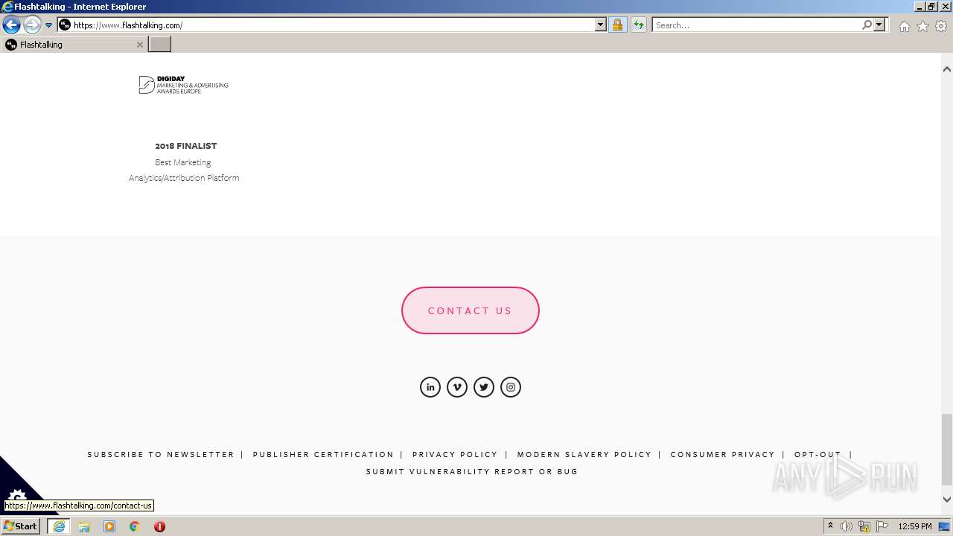
Task: Open the Opt-Out link
Action: pyautogui.click(x=817, y=454)
